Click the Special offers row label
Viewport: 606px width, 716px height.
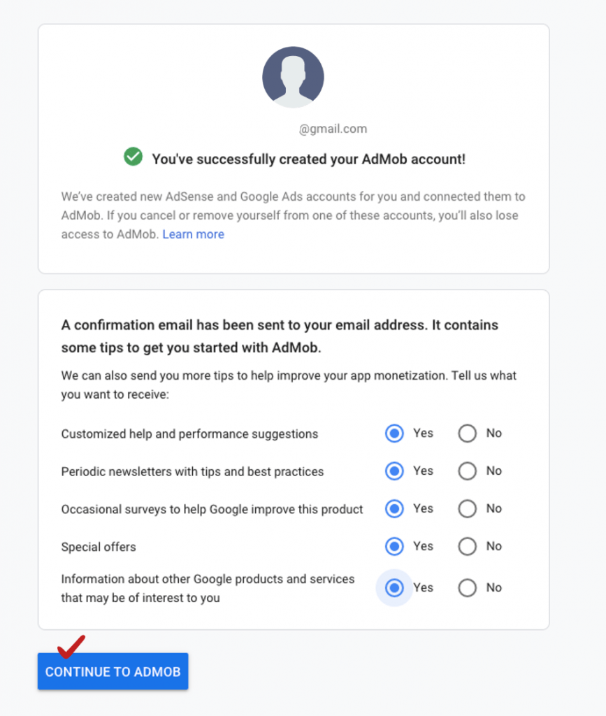[x=99, y=546]
